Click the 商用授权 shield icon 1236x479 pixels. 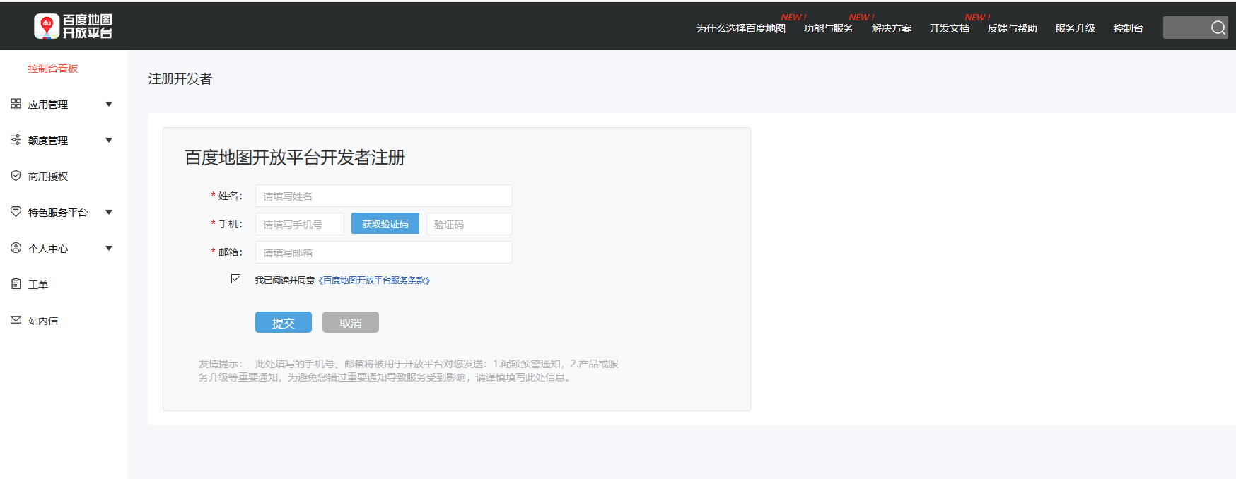(x=16, y=176)
